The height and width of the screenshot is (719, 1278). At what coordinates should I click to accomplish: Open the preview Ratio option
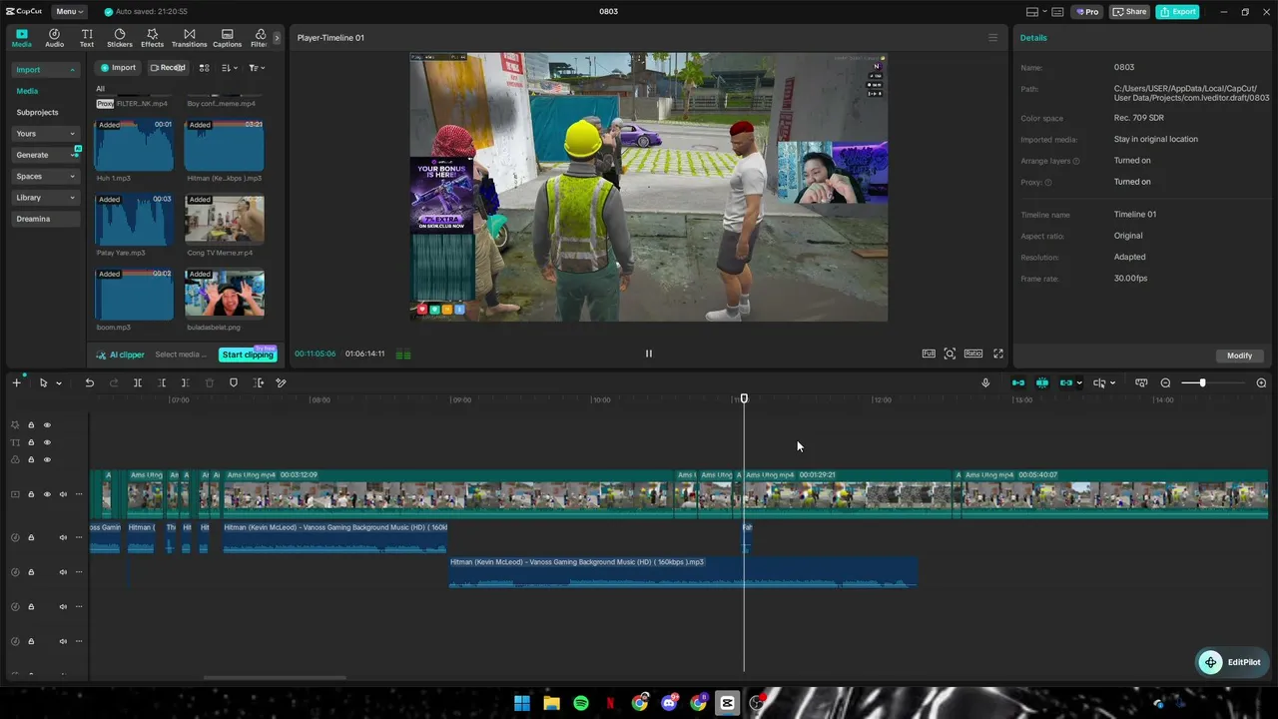pos(973,354)
